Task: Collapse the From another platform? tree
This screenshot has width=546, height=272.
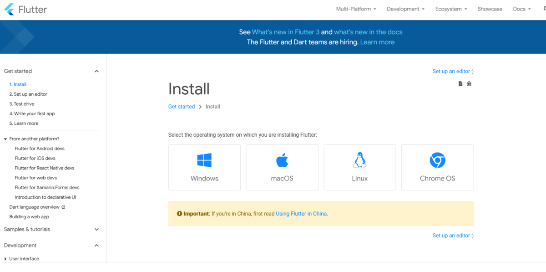Action: [5, 139]
